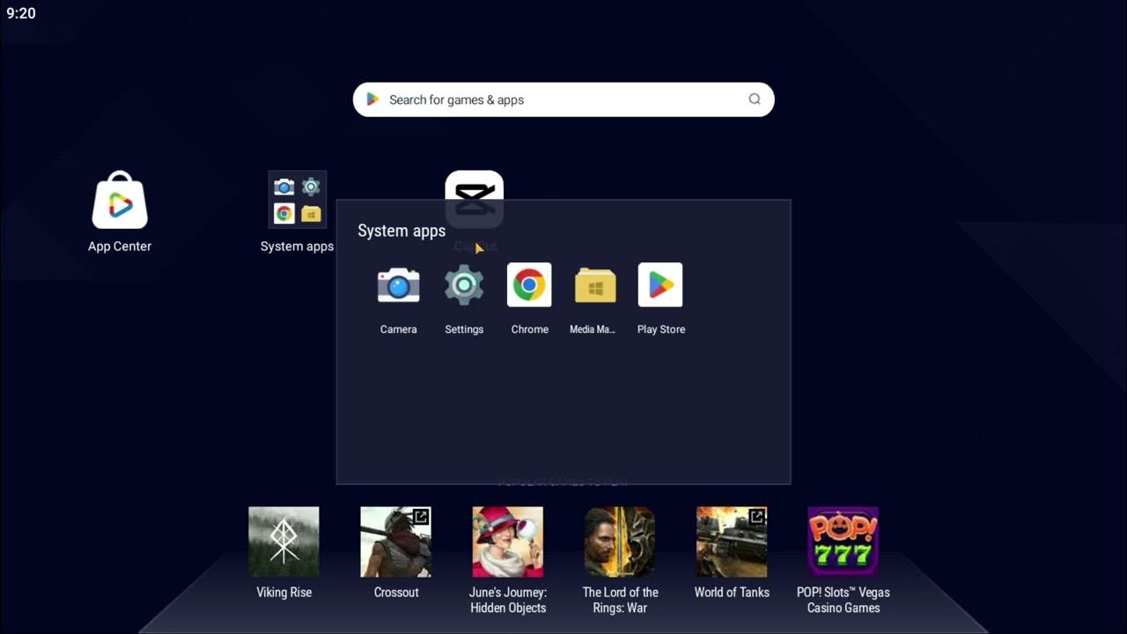The height and width of the screenshot is (634, 1127).
Task: Click the Search for games & apps field
Action: tap(563, 100)
